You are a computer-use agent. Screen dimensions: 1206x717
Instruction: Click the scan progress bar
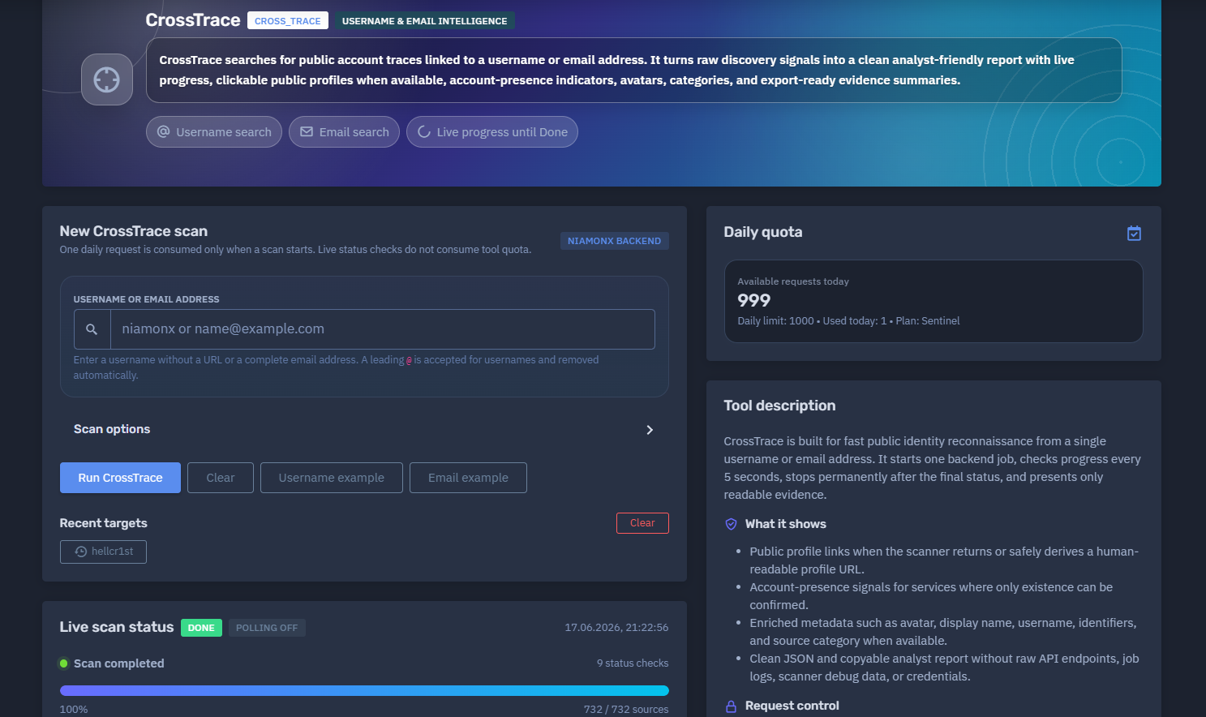[x=364, y=691]
